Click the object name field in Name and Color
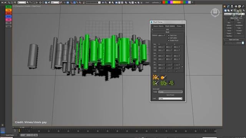This screenshot has height=138, width=246. click(x=233, y=43)
